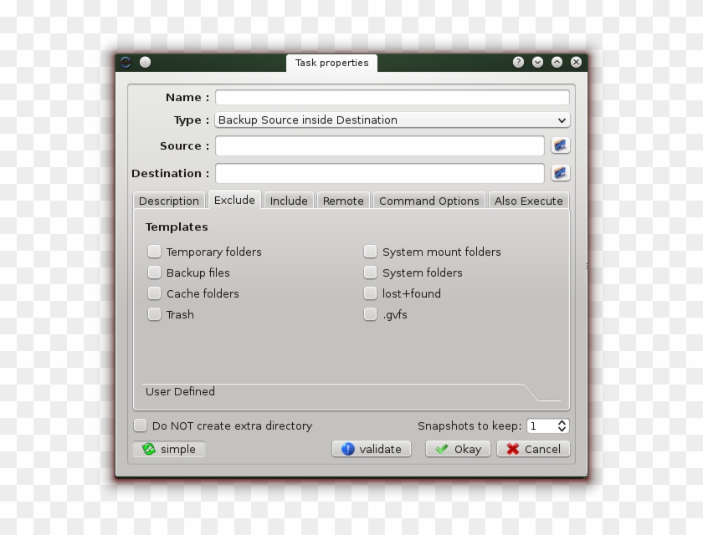Browse for a Source folder using the folder icon
The image size is (703, 535).
pyautogui.click(x=560, y=145)
